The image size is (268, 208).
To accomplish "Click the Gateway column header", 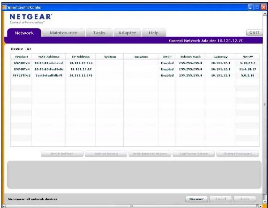I will [220, 57].
